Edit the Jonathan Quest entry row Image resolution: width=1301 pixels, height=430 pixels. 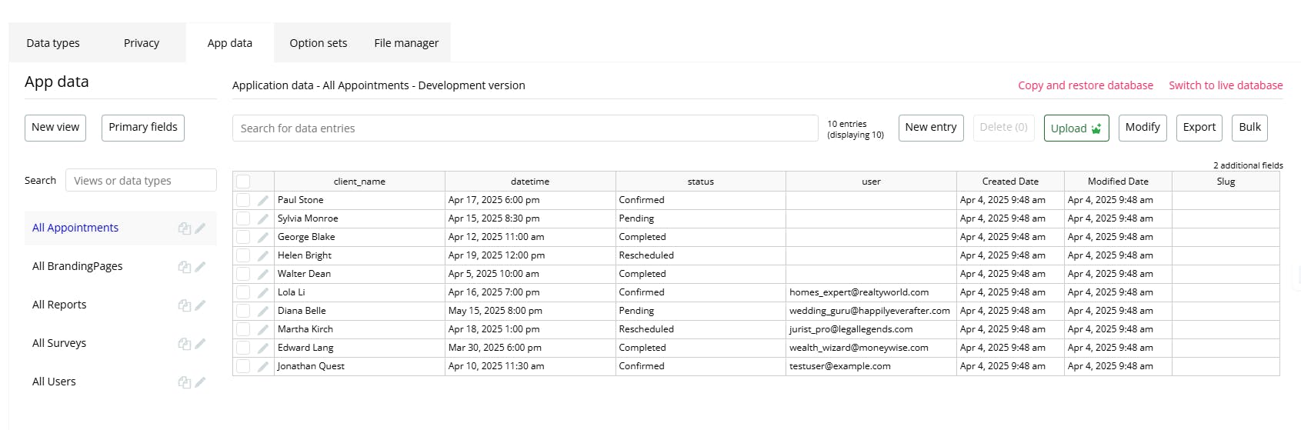[263, 367]
